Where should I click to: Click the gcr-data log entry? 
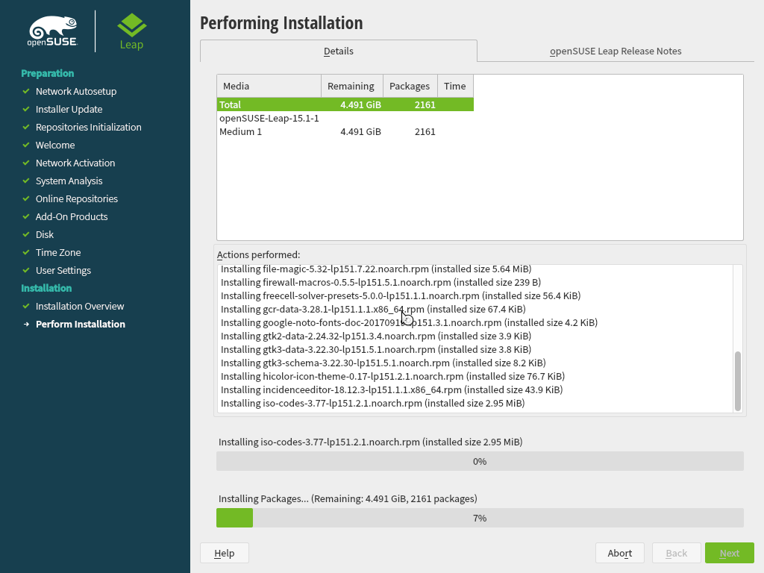[x=373, y=310]
